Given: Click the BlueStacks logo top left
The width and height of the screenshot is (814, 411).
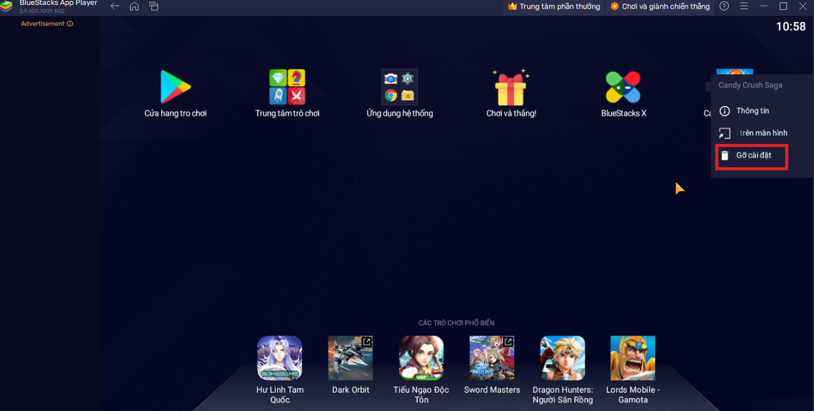Looking at the screenshot, I should point(6,6).
